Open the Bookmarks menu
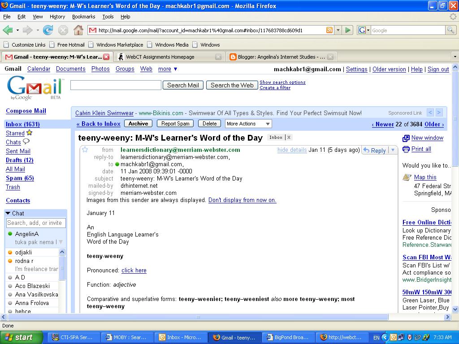This screenshot has height=344, width=459. pyautogui.click(x=84, y=17)
